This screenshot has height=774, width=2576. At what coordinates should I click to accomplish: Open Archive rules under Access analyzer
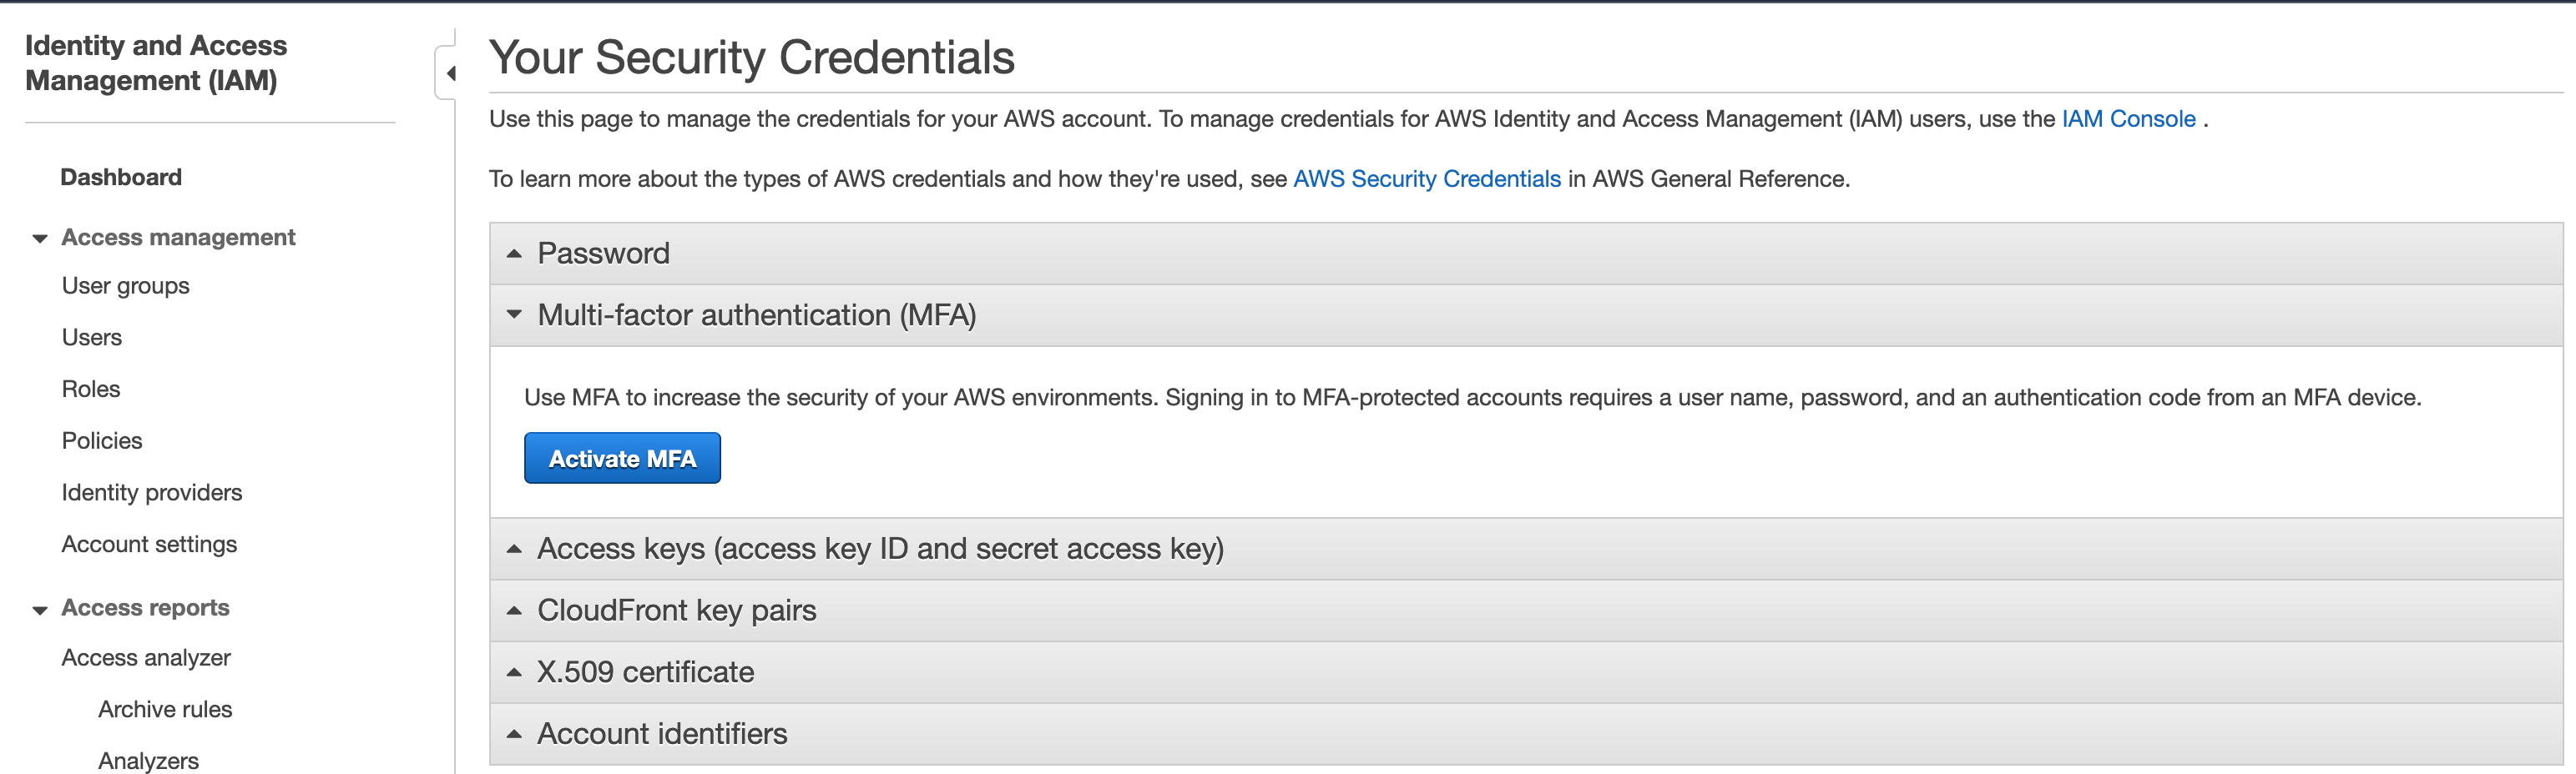point(165,709)
